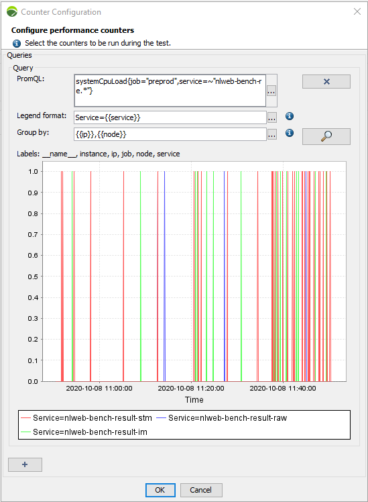Select red nlweb-bench-result-stm legend entry
The image size is (368, 502).
(86, 418)
